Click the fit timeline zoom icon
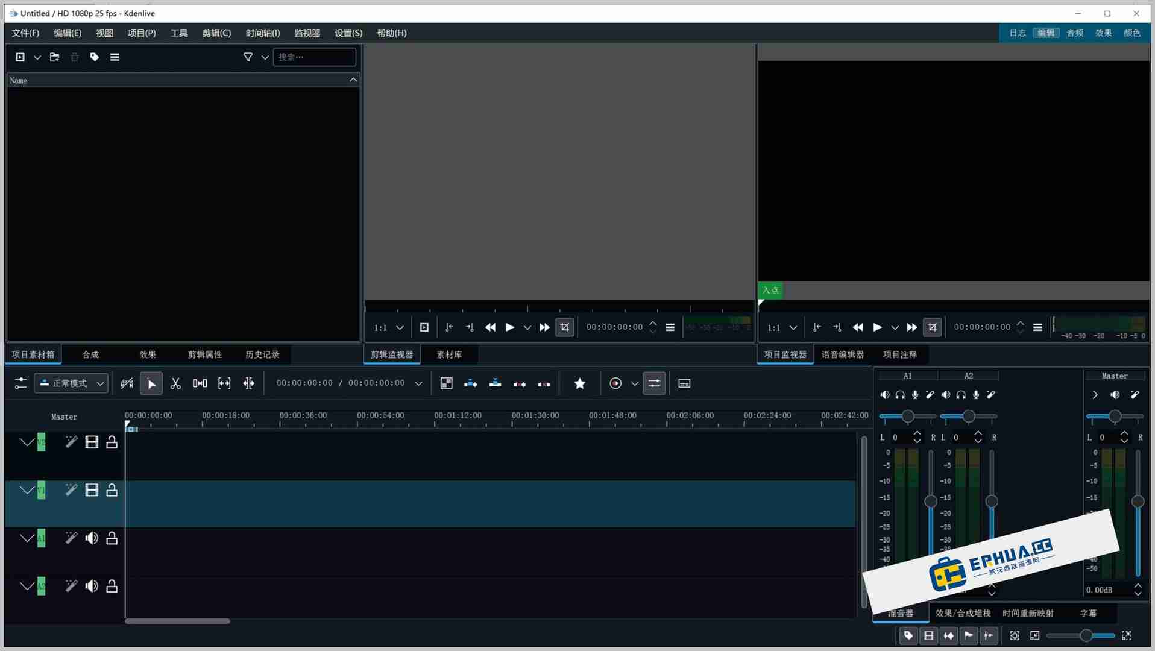1155x651 pixels. 1127,635
